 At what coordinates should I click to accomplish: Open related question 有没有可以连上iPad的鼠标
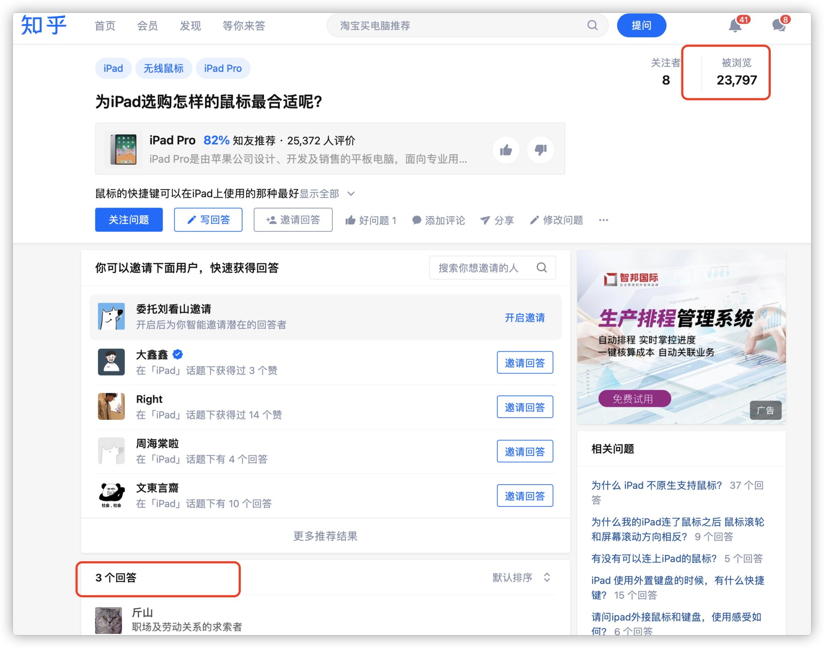[654, 558]
